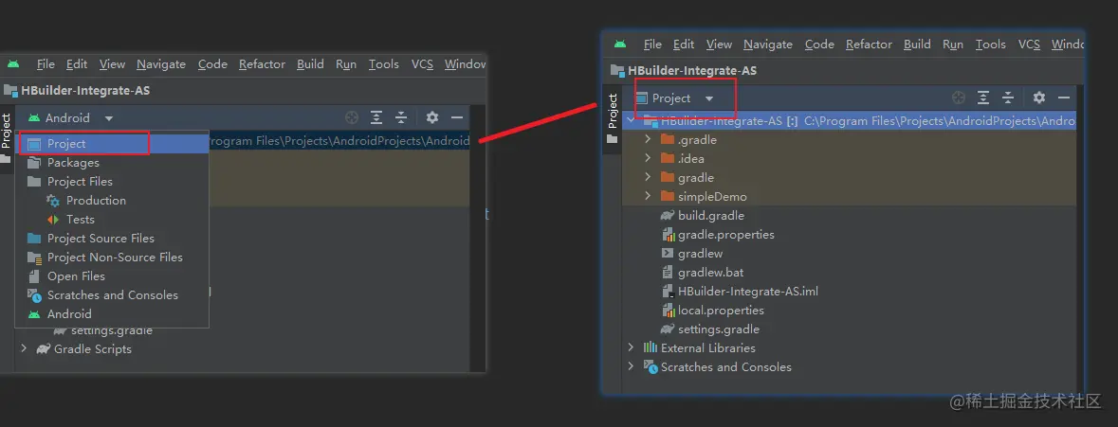Select Project Files in dropdown list

(x=112, y=182)
